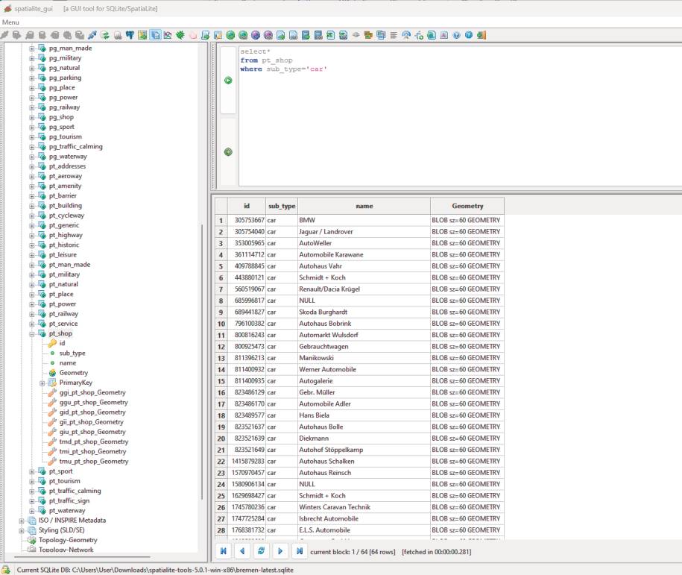This screenshot has height=575, width=682.
Task: Refresh the current result block
Action: tap(262, 551)
